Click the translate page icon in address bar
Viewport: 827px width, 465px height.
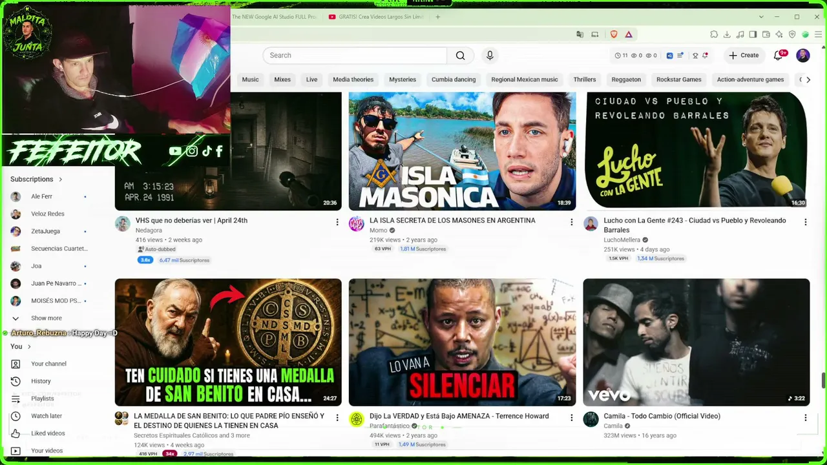pos(580,34)
